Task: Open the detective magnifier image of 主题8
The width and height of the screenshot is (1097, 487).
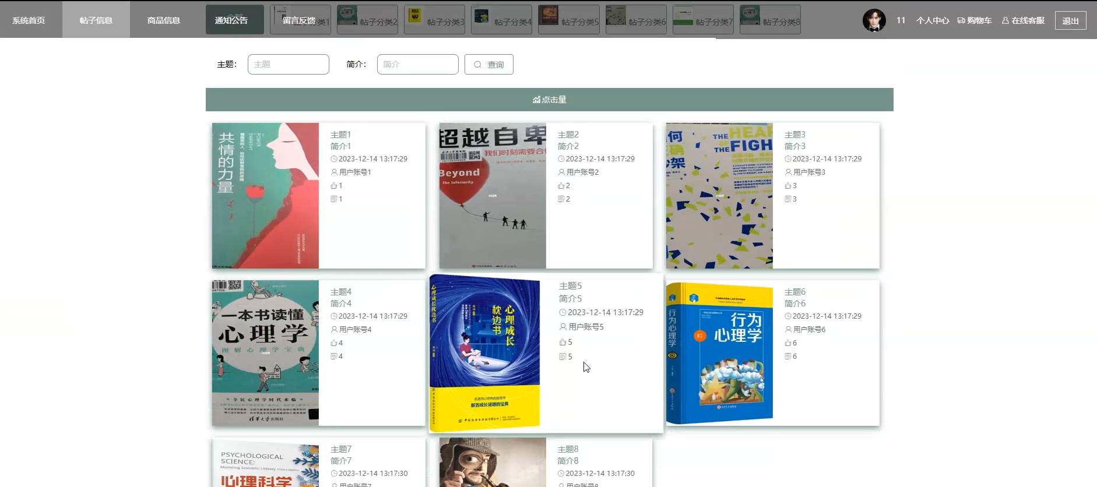Action: pyautogui.click(x=493, y=463)
